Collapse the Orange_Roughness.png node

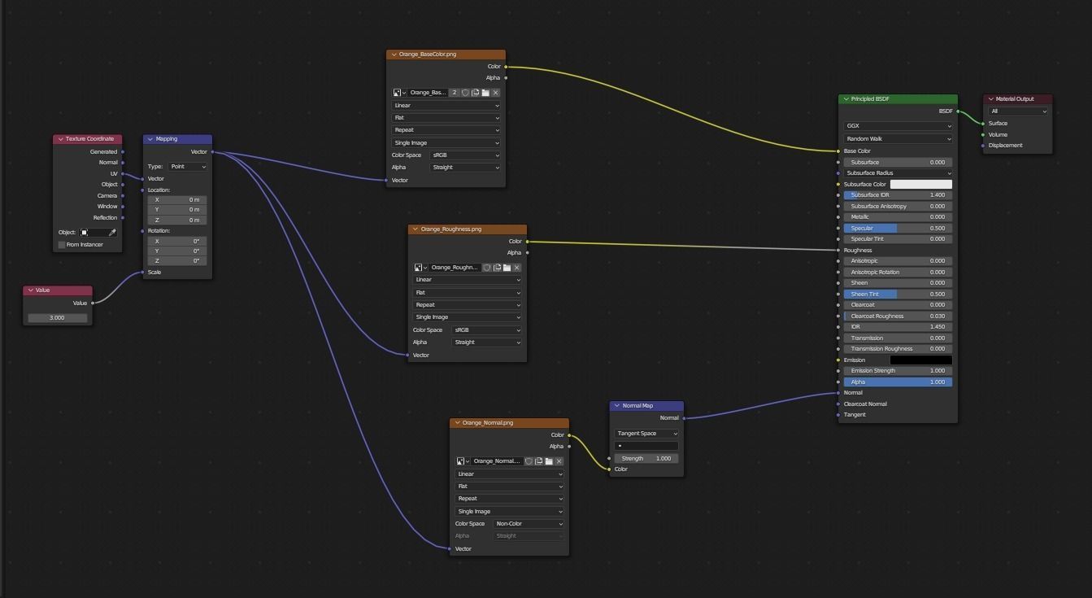coord(415,229)
